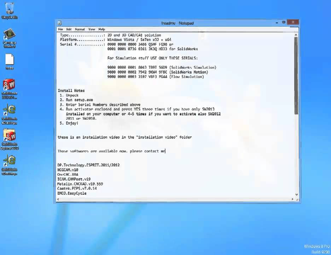Screen dimensions: 331x255
Task: Open the Format menu in Notepad
Action: point(80,29)
